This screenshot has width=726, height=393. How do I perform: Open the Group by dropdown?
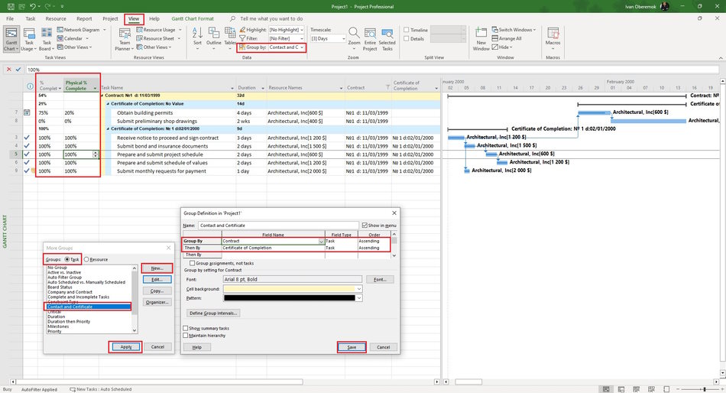(x=302, y=47)
